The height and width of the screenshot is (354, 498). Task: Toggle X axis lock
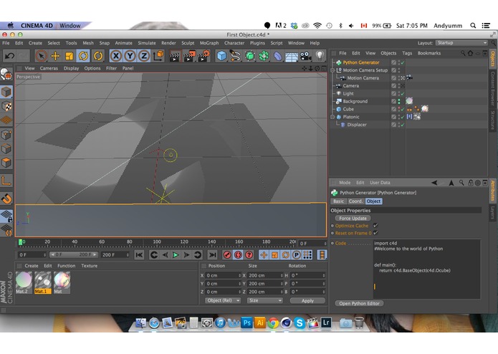click(x=116, y=56)
